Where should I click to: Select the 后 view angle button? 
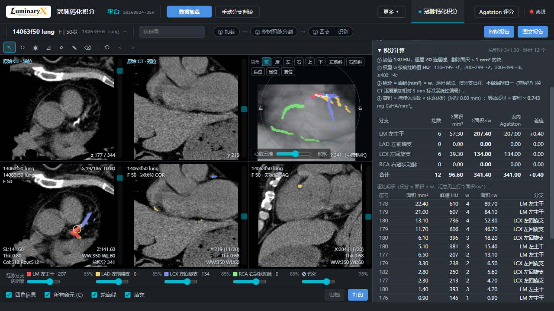277,62
